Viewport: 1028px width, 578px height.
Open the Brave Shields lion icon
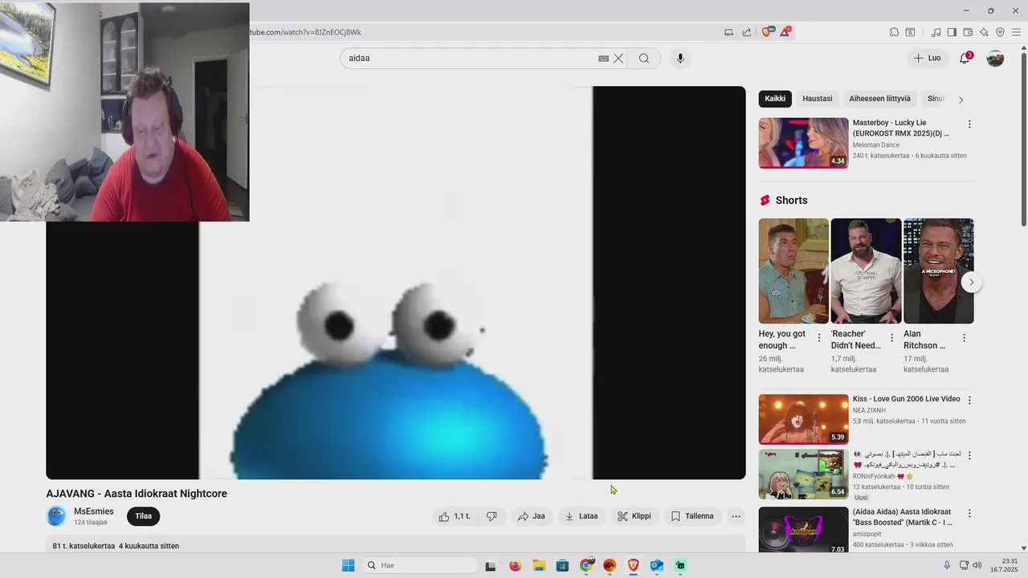[x=766, y=32]
